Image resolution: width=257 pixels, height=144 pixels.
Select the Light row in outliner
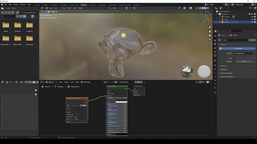point(226,19)
